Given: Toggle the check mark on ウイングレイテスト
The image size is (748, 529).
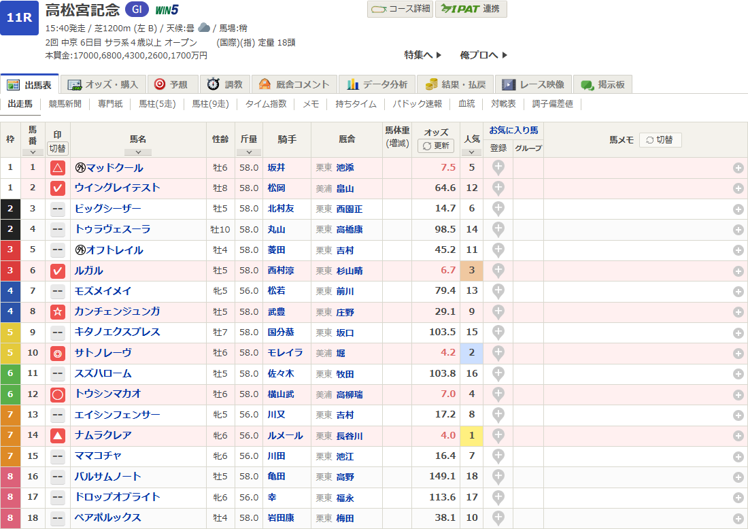Looking at the screenshot, I should (58, 188).
